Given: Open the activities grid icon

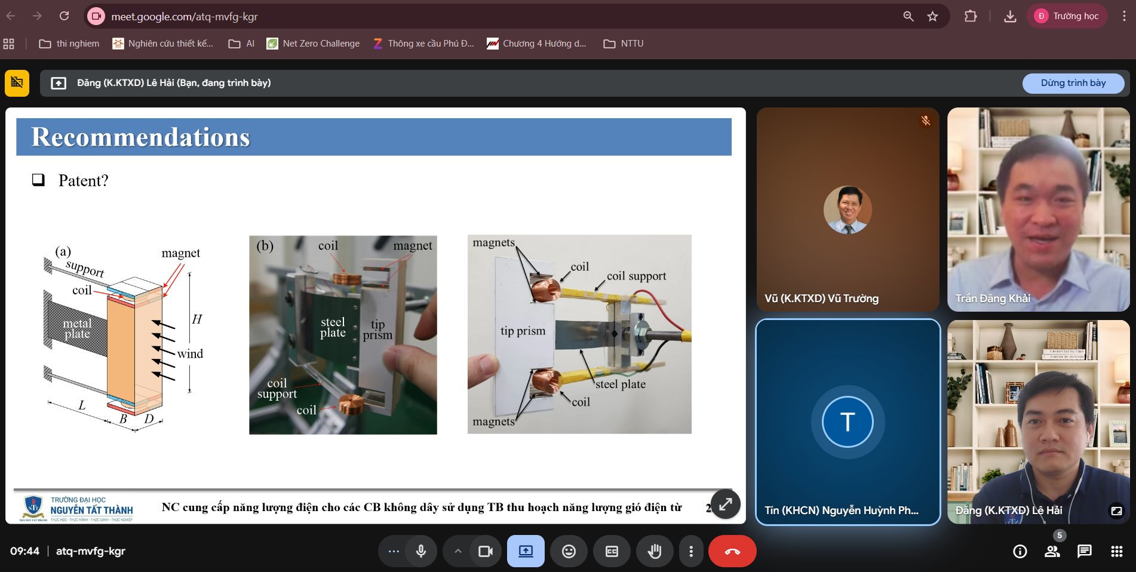Looking at the screenshot, I should tap(1116, 551).
